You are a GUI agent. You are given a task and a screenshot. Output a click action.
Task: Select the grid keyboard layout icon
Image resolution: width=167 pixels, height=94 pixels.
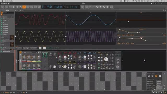tap(160, 76)
